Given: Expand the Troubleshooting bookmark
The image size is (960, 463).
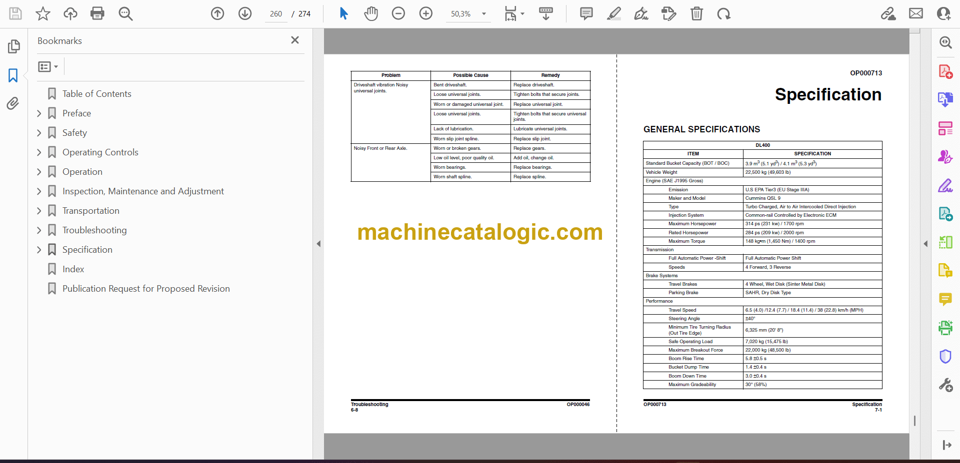Looking at the screenshot, I should 39,230.
